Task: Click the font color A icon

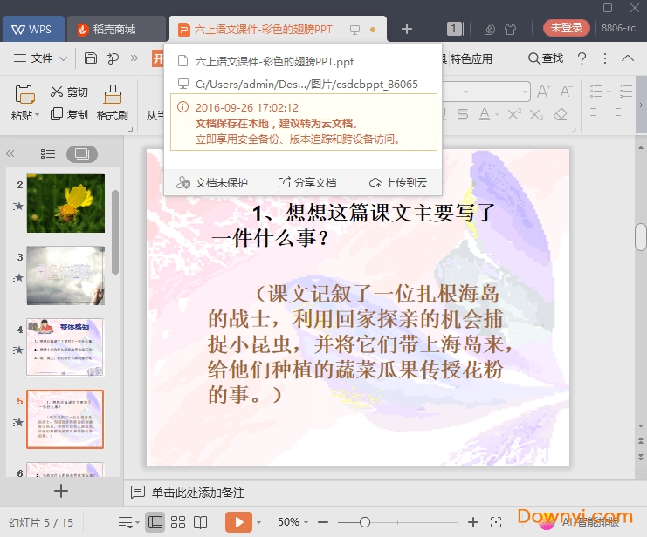Action: point(485,114)
